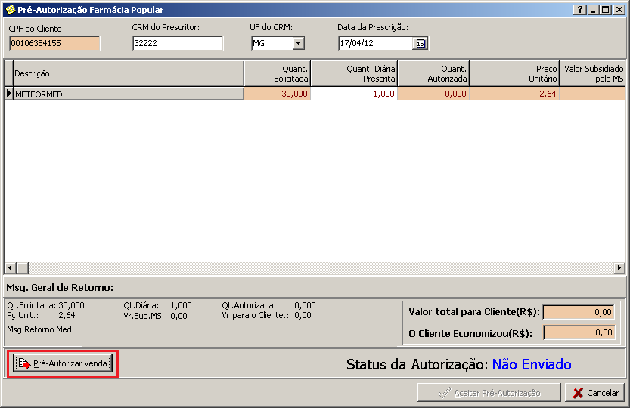Click the Msg. Geral de Retorno label
Screen dimensions: 630x408
pyautogui.click(x=60, y=288)
